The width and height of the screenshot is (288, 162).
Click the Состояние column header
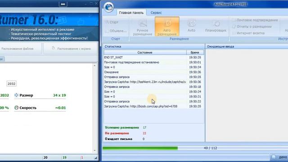[145, 52]
